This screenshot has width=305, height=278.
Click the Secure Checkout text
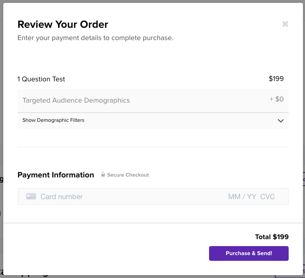tap(128, 175)
